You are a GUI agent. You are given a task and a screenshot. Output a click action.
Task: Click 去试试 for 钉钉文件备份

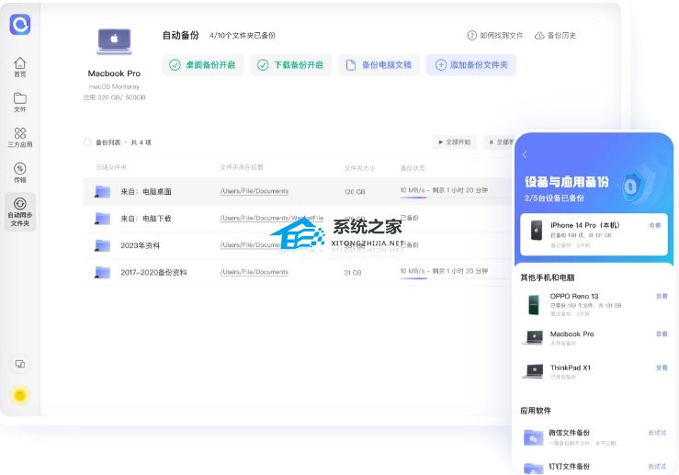tap(657, 467)
